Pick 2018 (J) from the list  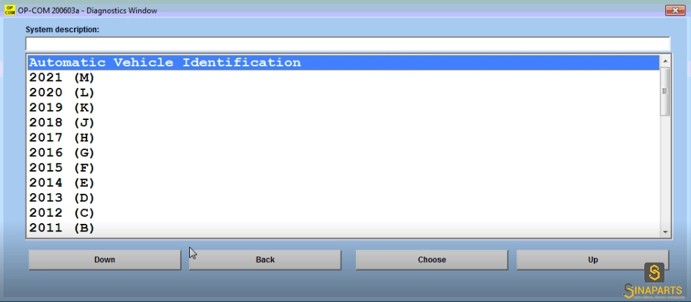[343, 122]
